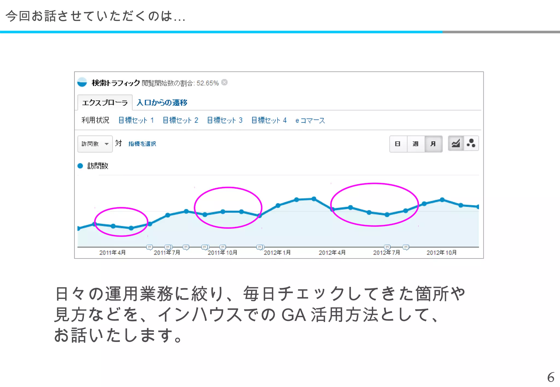This screenshot has height=387, width=560.
Task: Open the e コマース sub-tab
Action: coord(310,120)
